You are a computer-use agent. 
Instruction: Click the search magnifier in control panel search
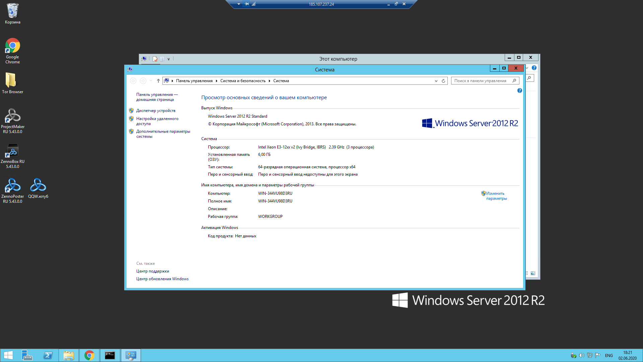click(x=514, y=81)
